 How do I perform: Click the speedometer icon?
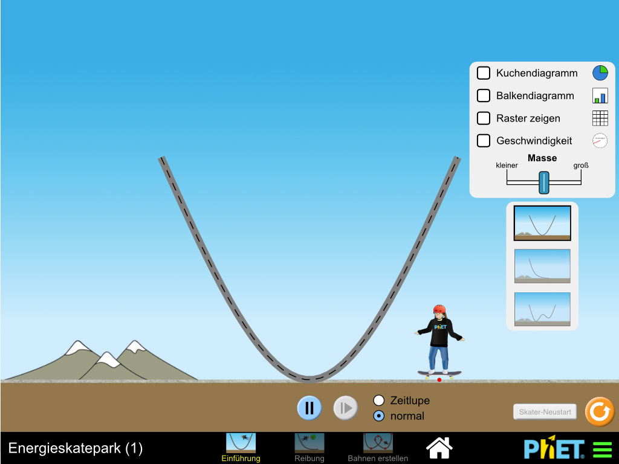point(600,141)
